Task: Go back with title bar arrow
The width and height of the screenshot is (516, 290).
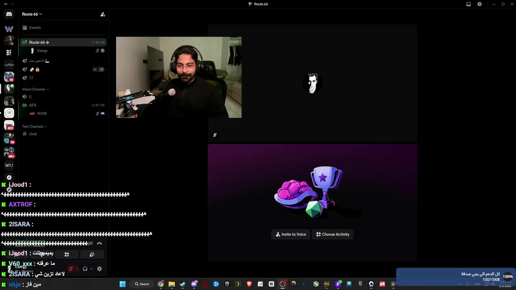Action: pos(6,4)
